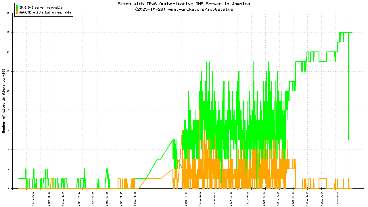Select the 2015-02-10 x-axis date
The width and height of the screenshot is (368, 207).
coord(93,198)
